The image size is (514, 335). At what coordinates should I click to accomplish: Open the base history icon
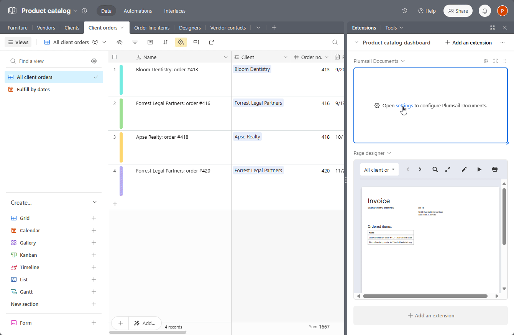[x=404, y=11]
